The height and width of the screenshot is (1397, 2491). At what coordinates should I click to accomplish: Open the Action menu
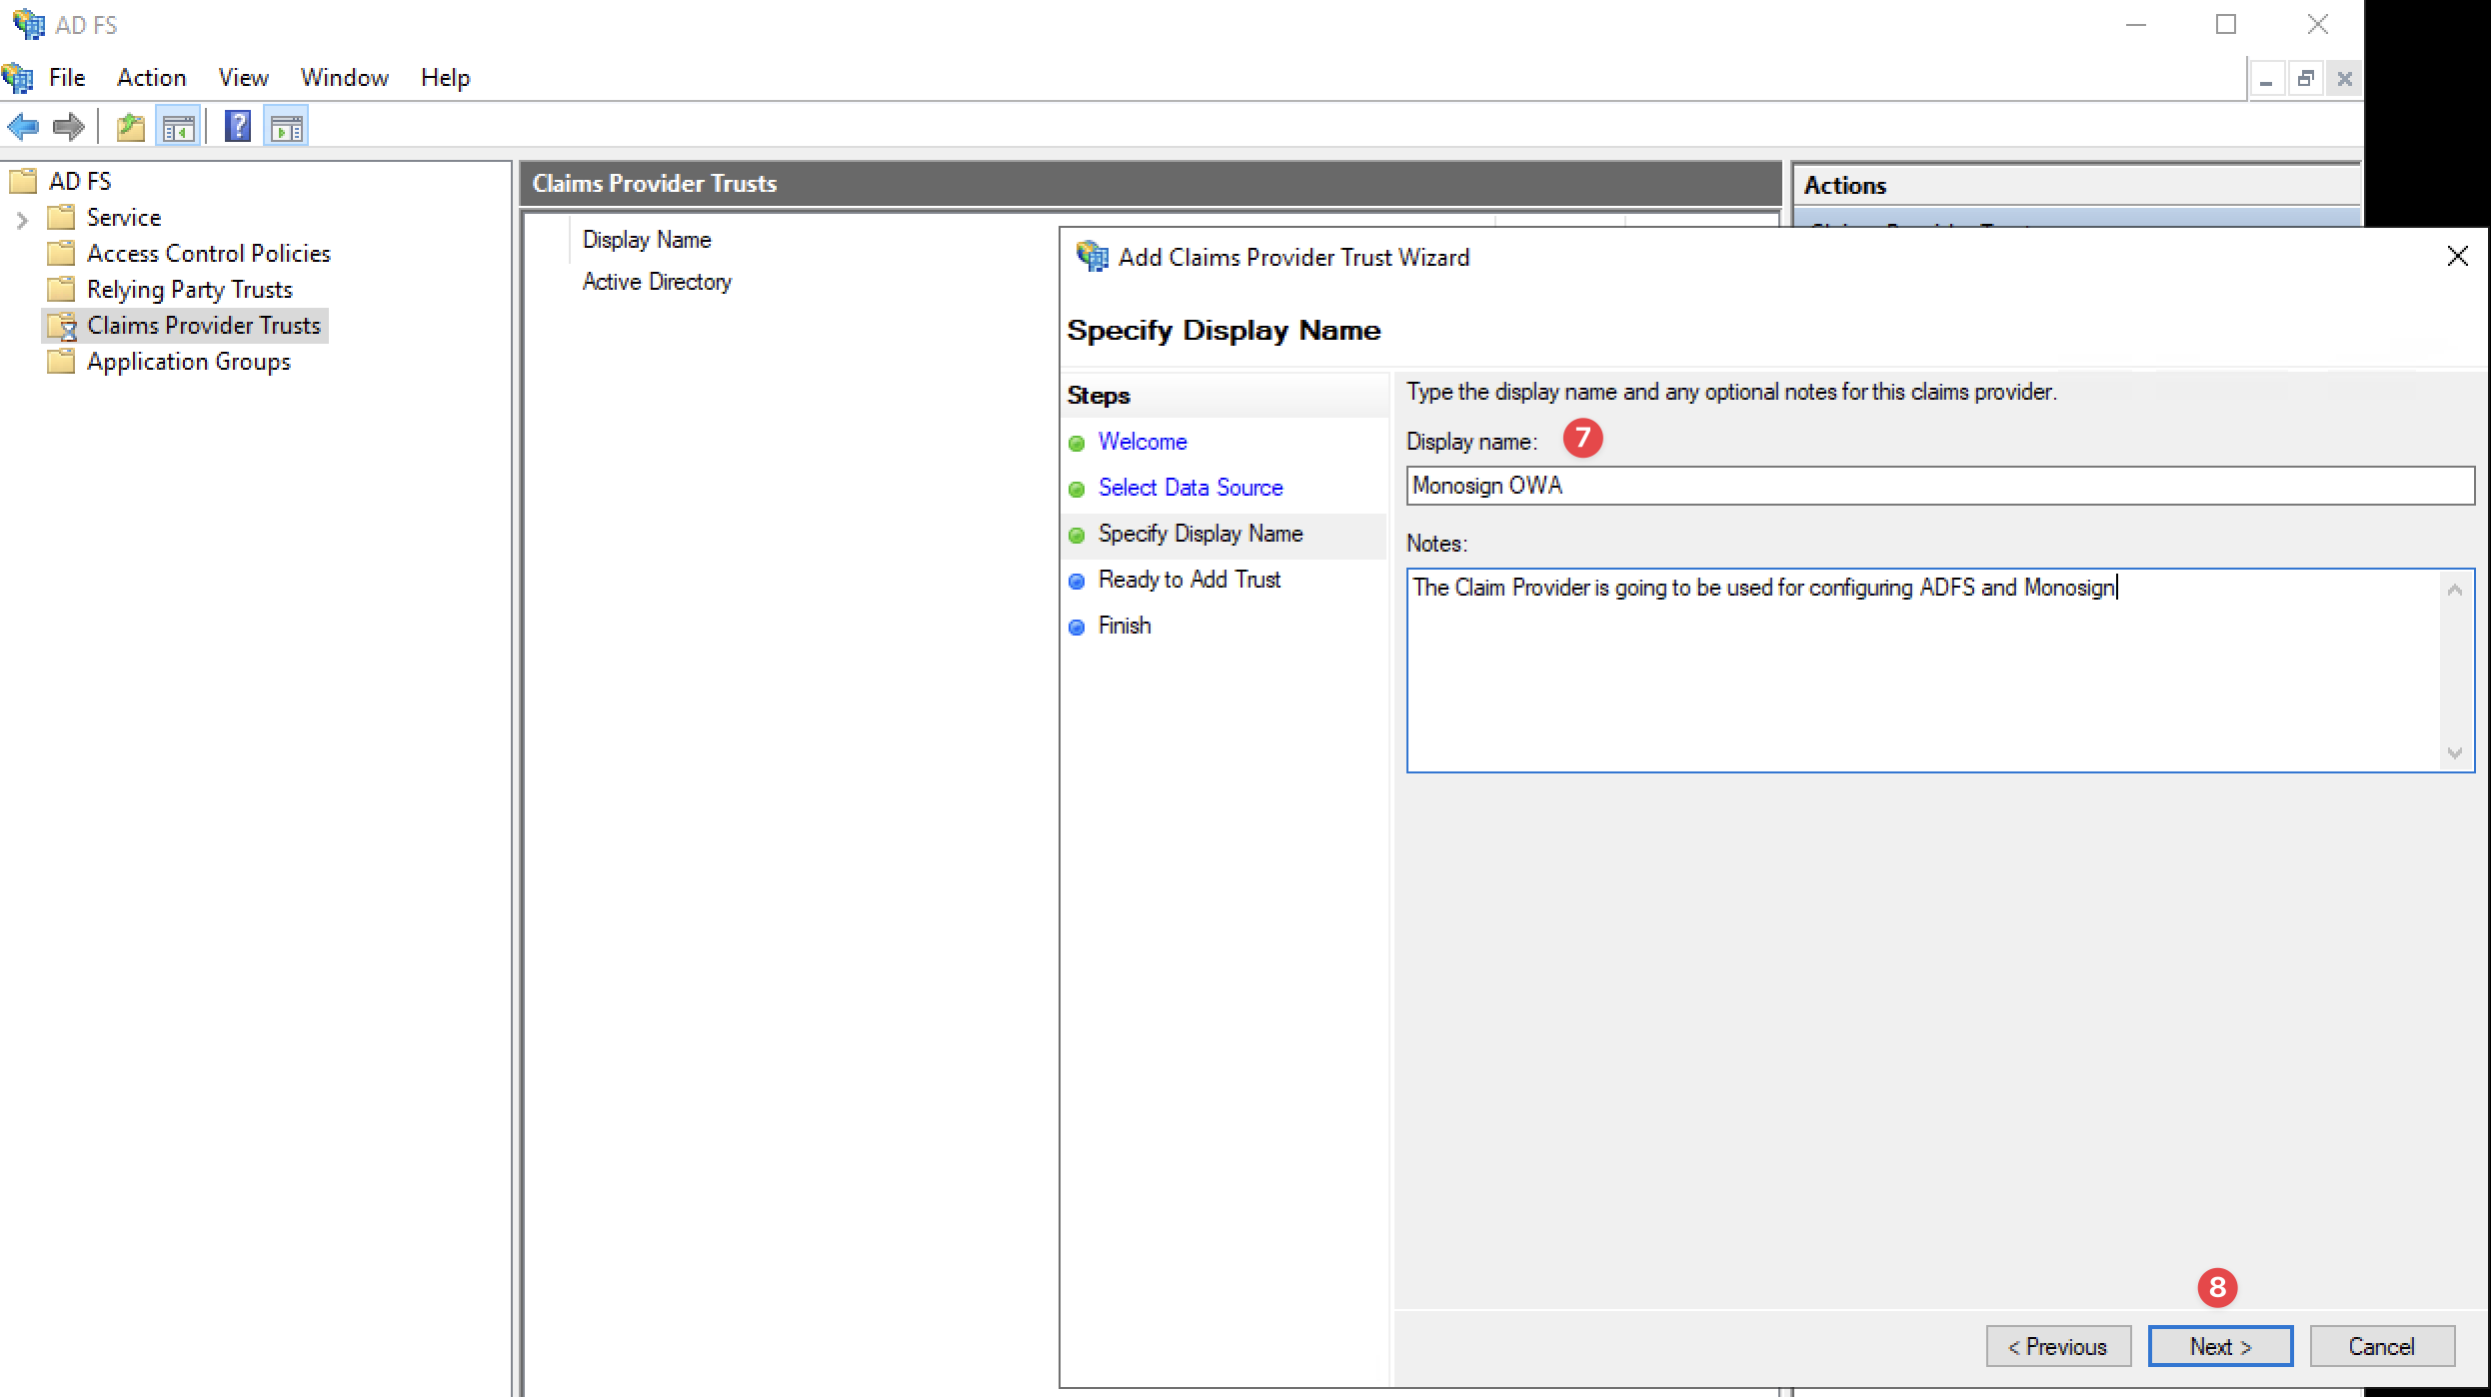click(x=151, y=77)
